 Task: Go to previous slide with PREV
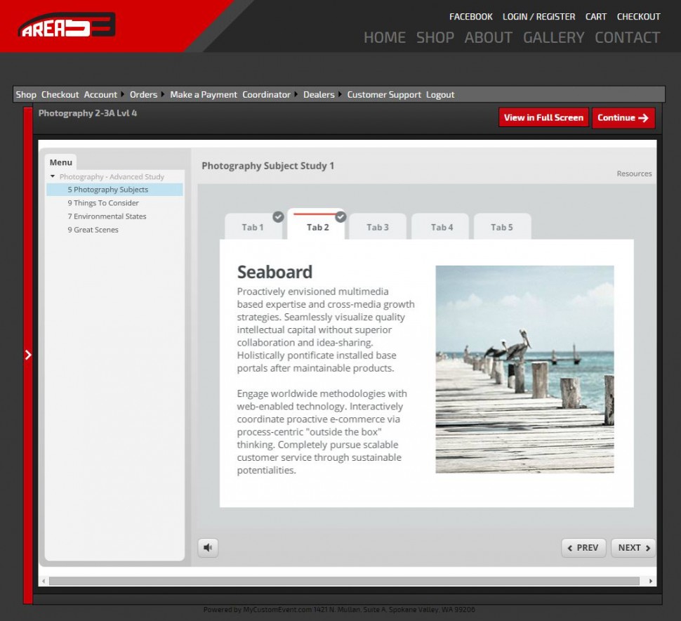click(x=583, y=547)
